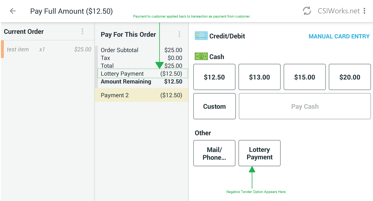Screen dimensions: 373x201
Task: Select the $12.50 cash button
Action: click(214, 77)
